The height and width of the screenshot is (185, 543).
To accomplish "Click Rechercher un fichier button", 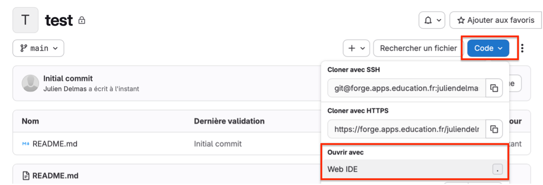I will [418, 48].
